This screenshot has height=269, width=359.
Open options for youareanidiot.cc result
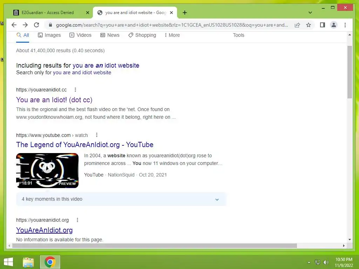[x=75, y=90]
